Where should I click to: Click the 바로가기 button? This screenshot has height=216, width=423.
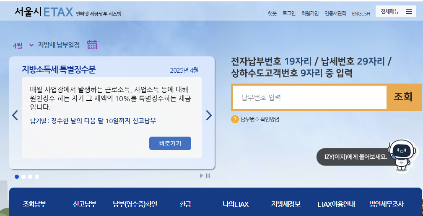170,143
